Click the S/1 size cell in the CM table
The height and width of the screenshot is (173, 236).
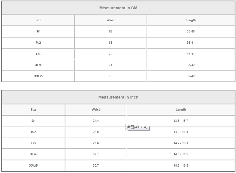pyautogui.click(x=38, y=31)
